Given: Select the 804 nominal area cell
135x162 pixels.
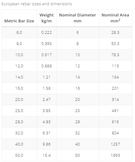Looking at the screenshot, I should [x=115, y=133].
